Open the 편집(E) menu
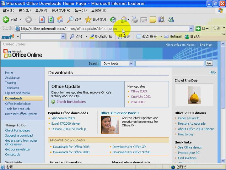Image resolution: width=226 pixels, height=170 pixels. (x=25, y=10)
